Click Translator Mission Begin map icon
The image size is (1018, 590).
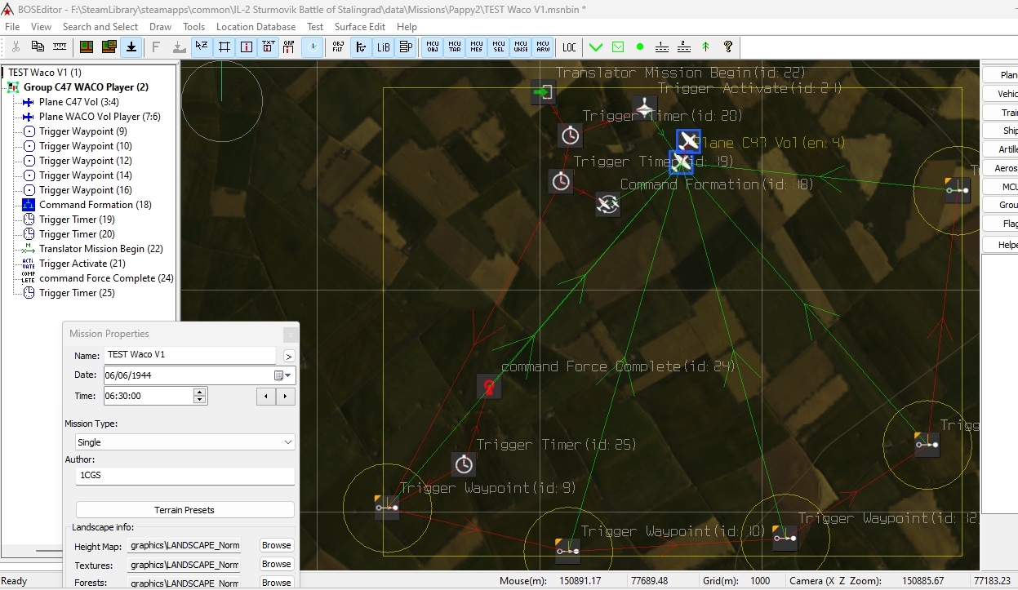point(542,92)
